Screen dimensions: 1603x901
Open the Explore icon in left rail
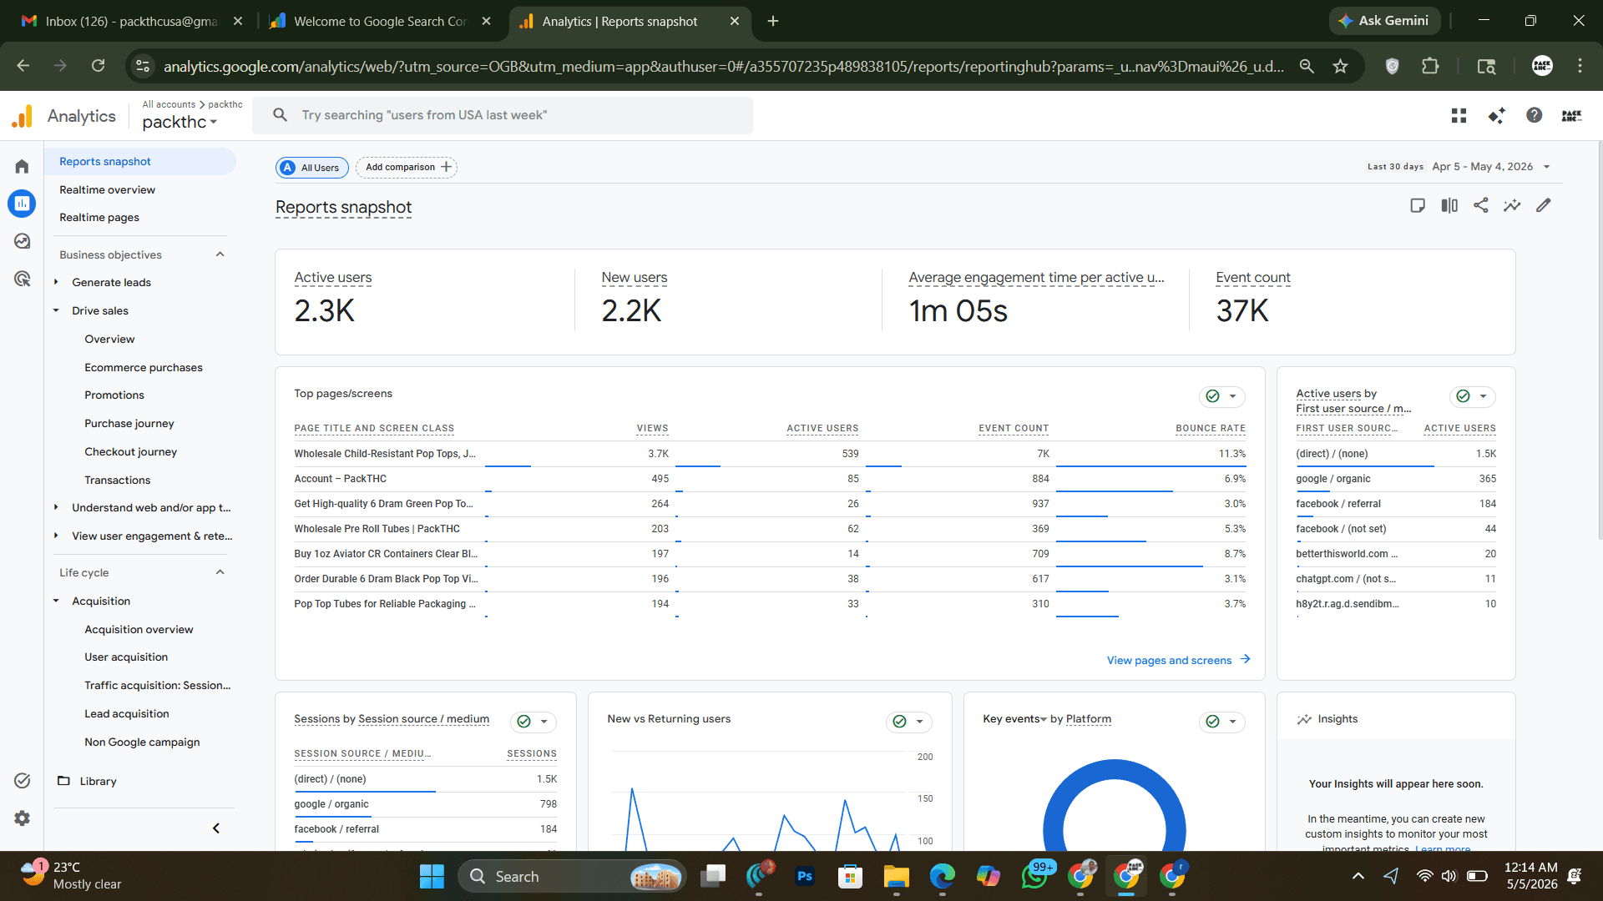pyautogui.click(x=22, y=241)
